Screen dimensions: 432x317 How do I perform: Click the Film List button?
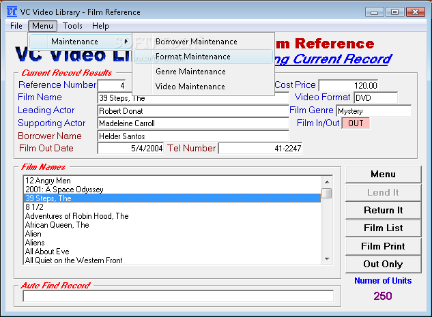pyautogui.click(x=384, y=228)
